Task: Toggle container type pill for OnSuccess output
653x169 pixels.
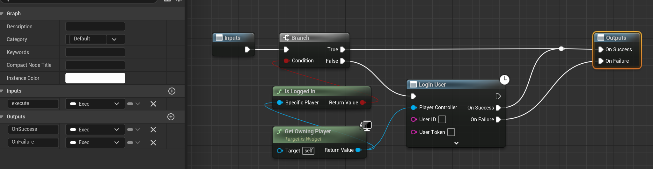Action: [130, 130]
